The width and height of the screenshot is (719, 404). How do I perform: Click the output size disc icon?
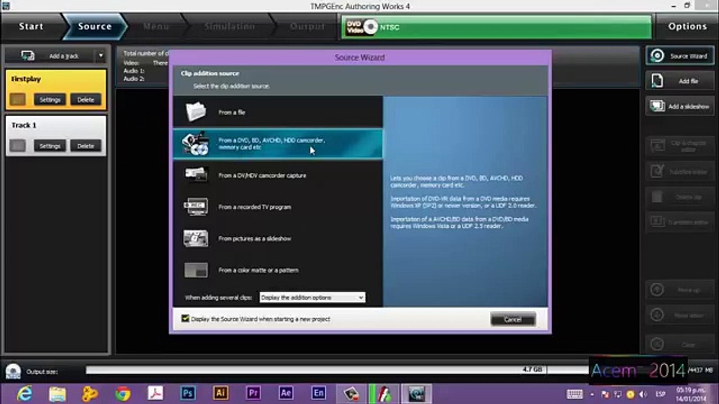pyautogui.click(x=13, y=371)
